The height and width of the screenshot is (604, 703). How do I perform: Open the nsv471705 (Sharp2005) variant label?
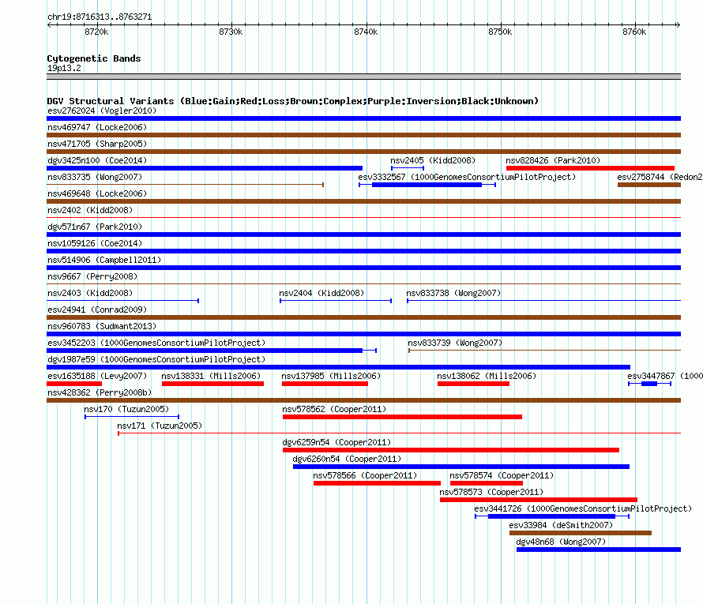(x=97, y=144)
